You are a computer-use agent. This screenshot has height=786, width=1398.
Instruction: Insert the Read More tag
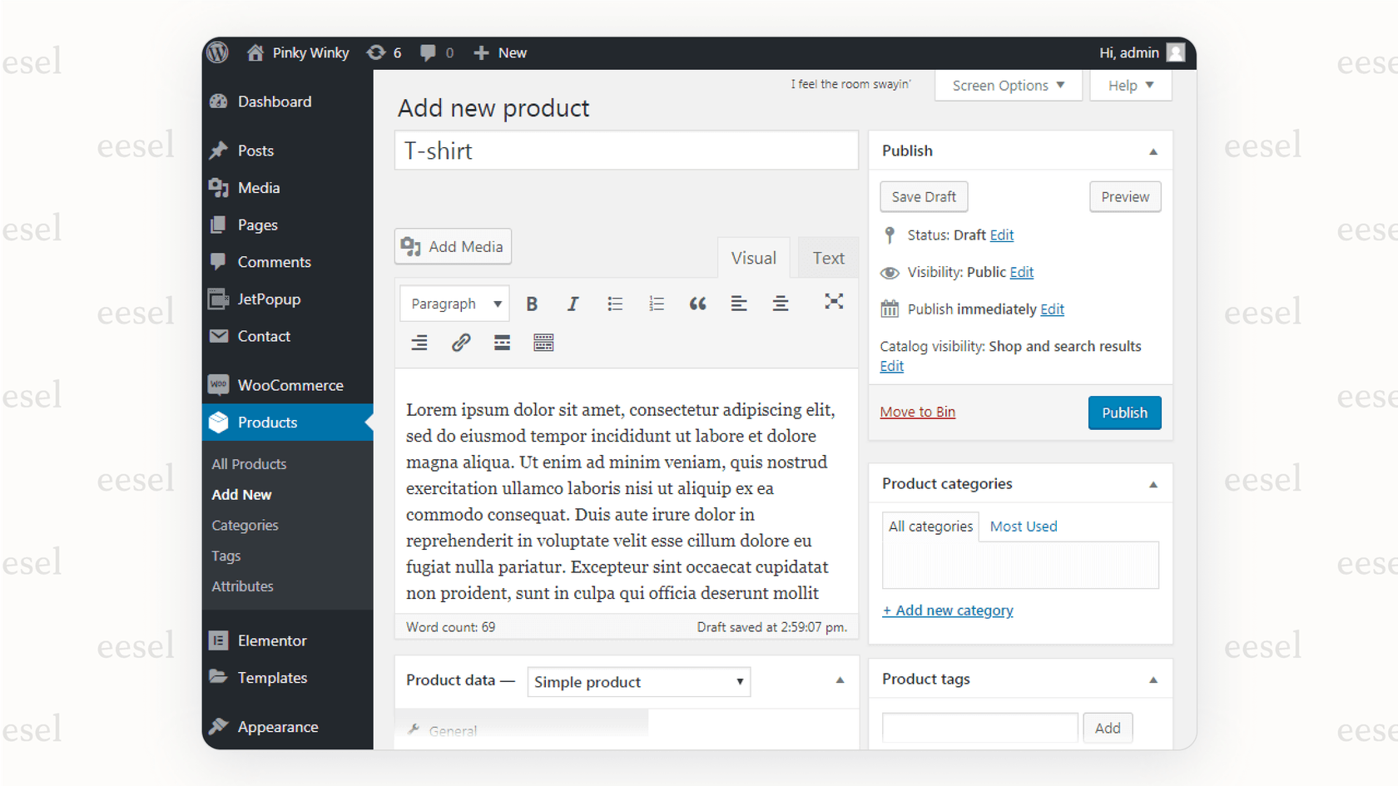[x=502, y=342]
